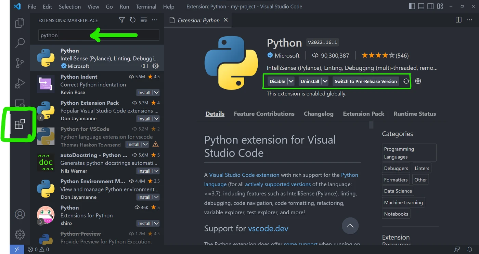Open Source Control view
Viewport: 479px width, 254px height.
pyautogui.click(x=20, y=63)
